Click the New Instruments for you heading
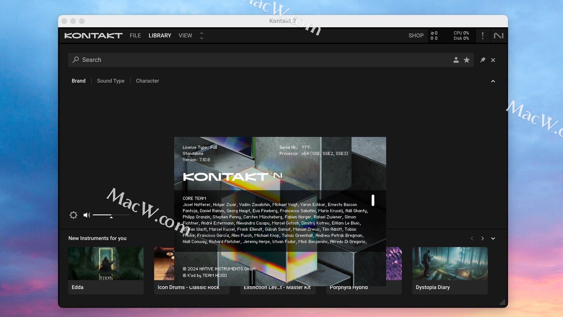The width and height of the screenshot is (563, 317). pyautogui.click(x=97, y=238)
